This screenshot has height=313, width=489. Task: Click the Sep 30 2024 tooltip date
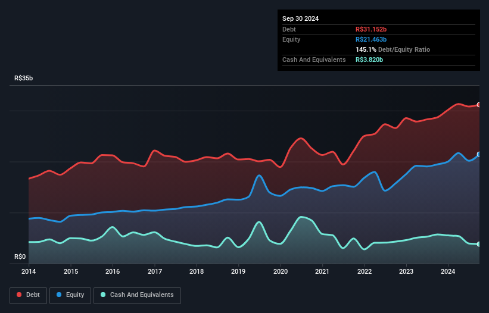click(300, 18)
